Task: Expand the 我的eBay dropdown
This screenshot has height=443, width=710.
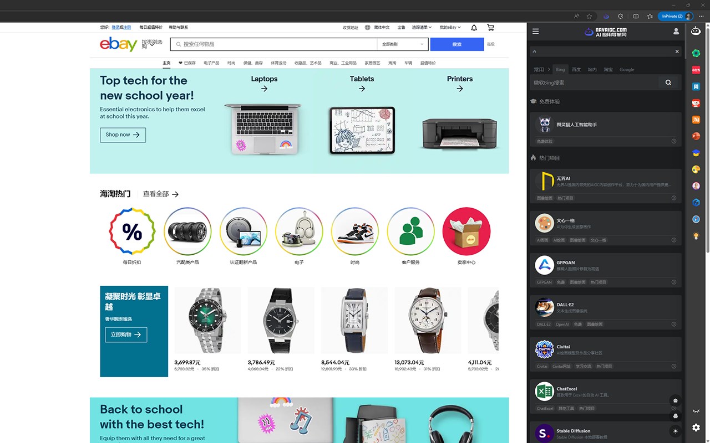Action: click(450, 27)
